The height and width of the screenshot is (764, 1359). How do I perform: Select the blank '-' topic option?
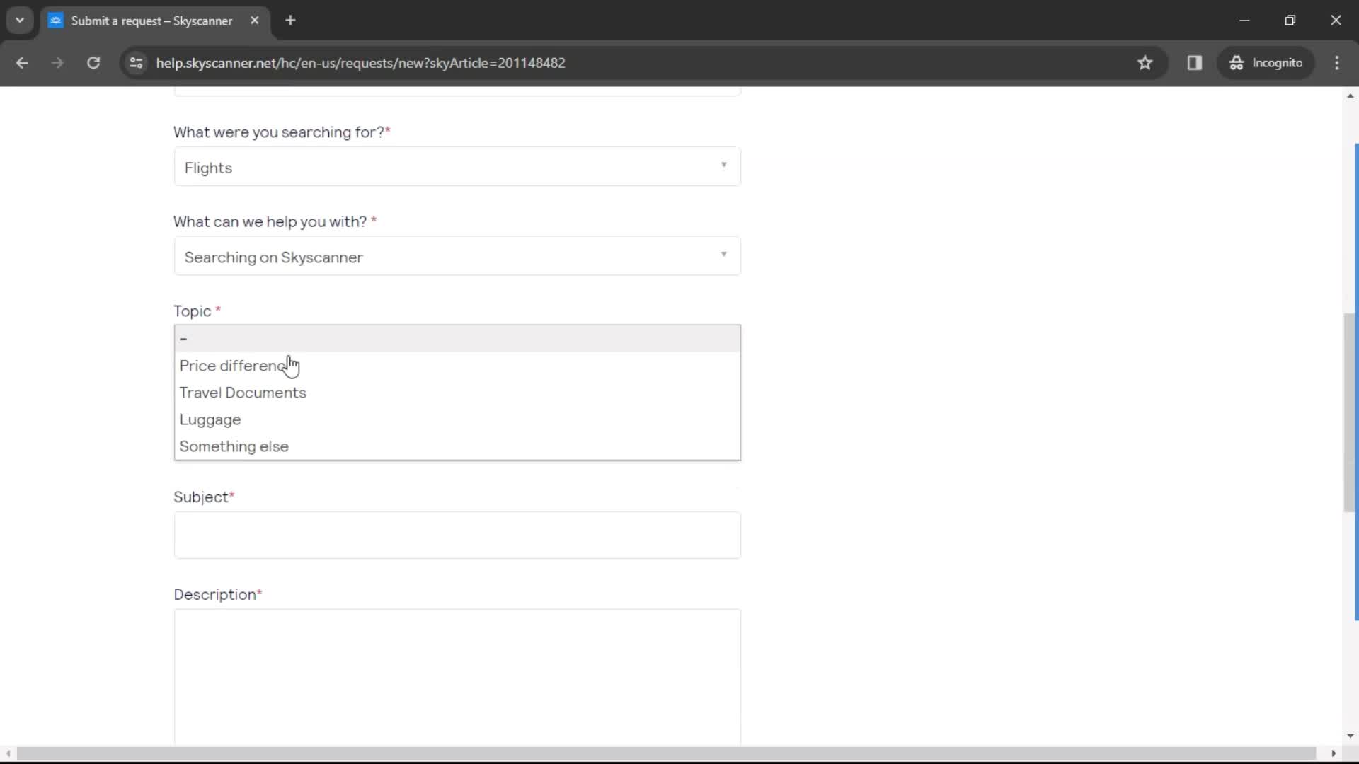[x=457, y=339]
